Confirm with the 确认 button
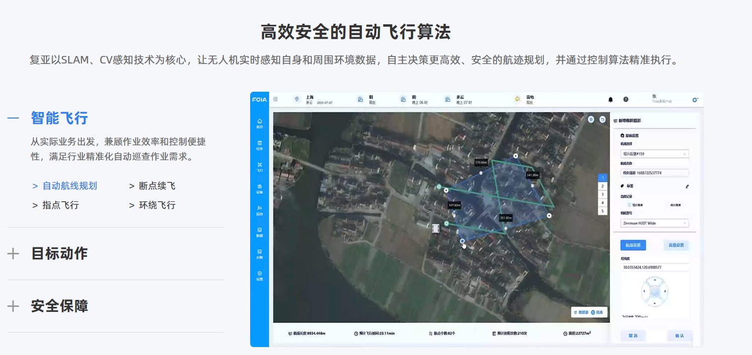Image resolution: width=752 pixels, height=355 pixels. coord(679,336)
